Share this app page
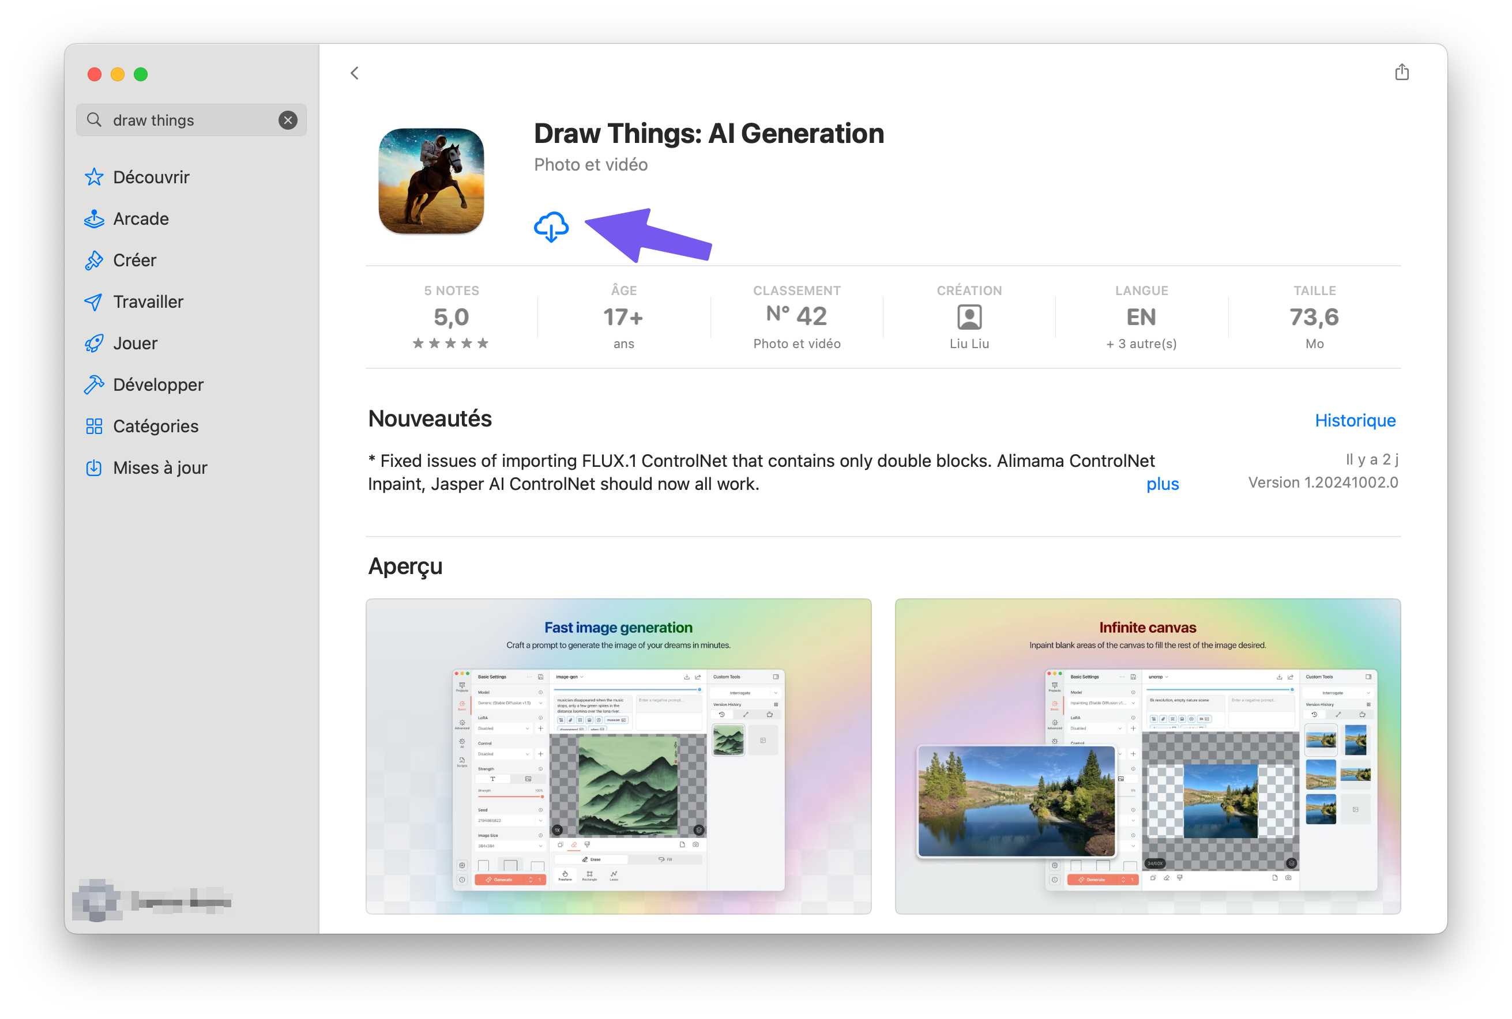Screen dimensions: 1512x1019 (x=1401, y=72)
